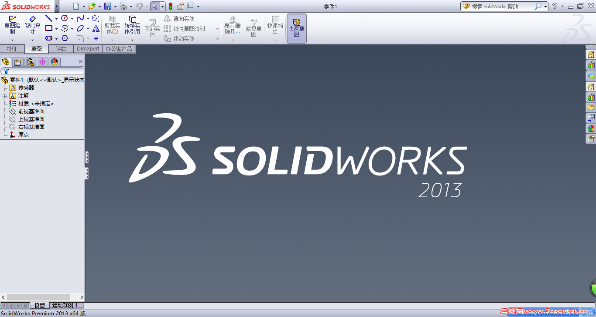Open the dropdown next to the Save icon
This screenshot has height=317, width=596.
[115, 7]
